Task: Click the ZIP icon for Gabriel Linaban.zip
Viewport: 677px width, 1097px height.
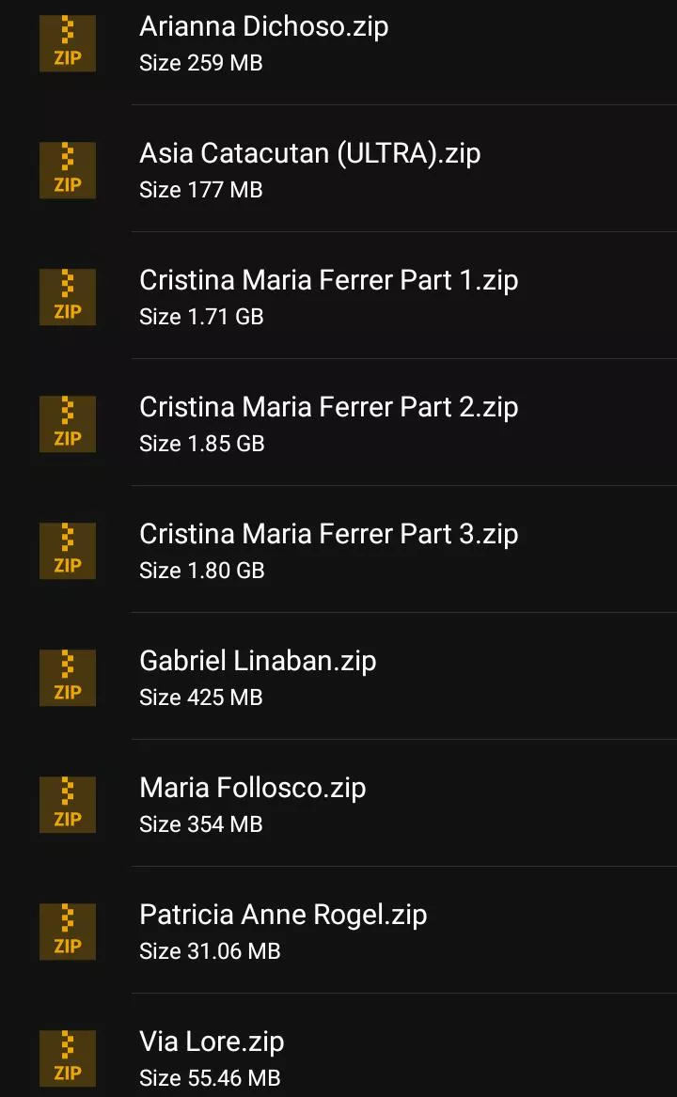Action: coord(68,678)
